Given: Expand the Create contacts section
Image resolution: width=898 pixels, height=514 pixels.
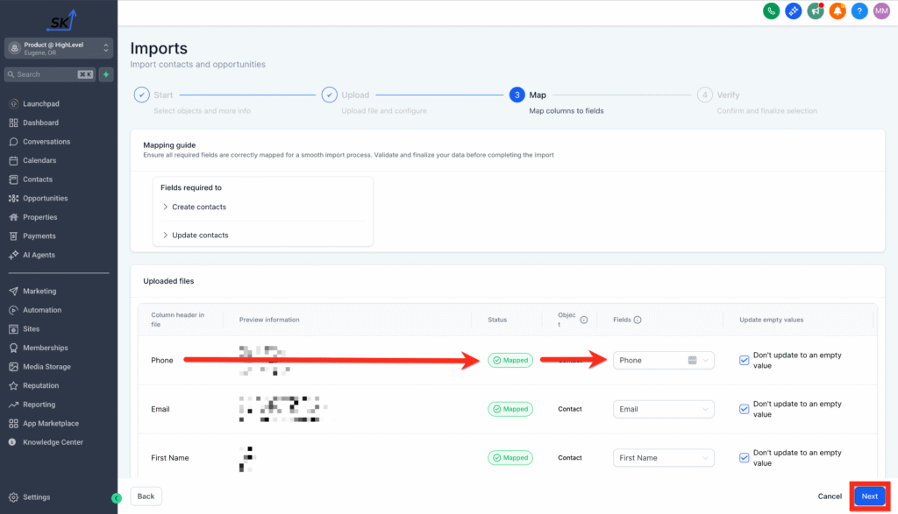Looking at the screenshot, I should pos(194,207).
